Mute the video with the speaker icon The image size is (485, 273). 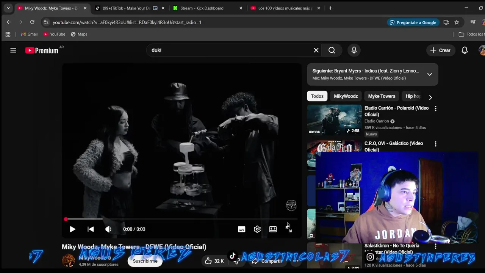(x=108, y=229)
